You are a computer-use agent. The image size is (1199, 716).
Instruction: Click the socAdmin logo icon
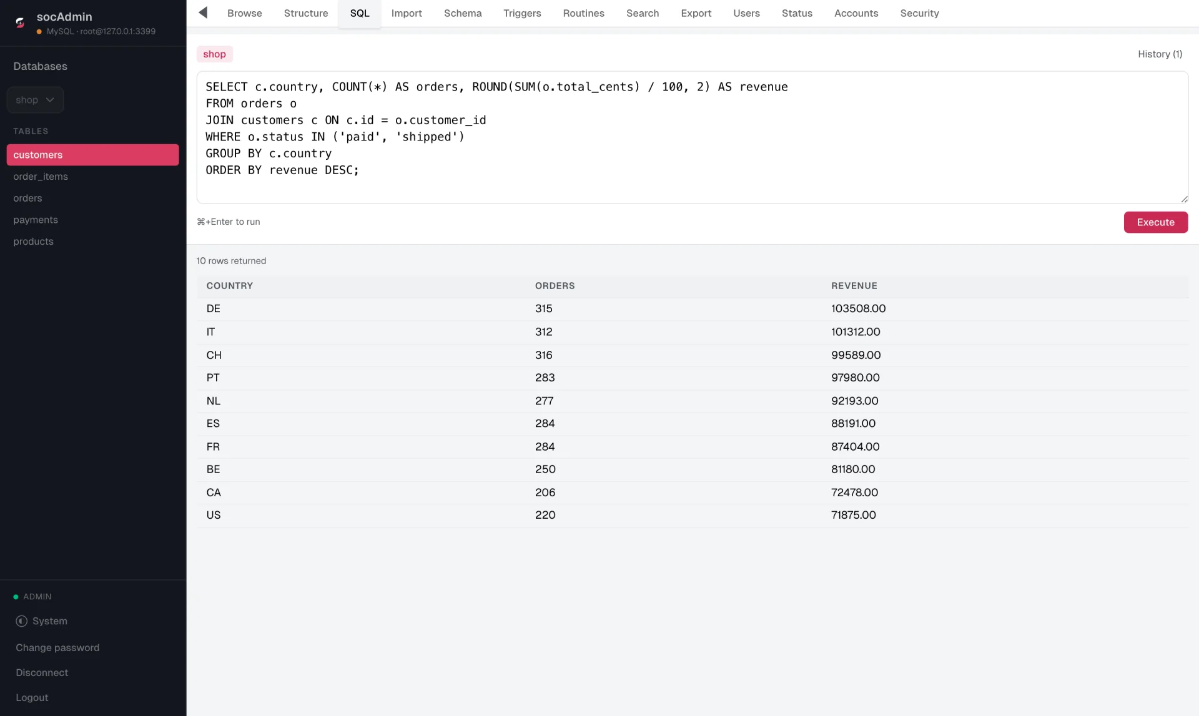pos(20,23)
